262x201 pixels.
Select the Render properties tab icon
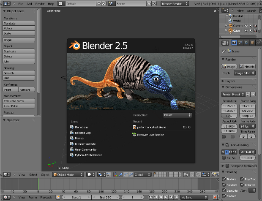pyautogui.click(x=234, y=43)
